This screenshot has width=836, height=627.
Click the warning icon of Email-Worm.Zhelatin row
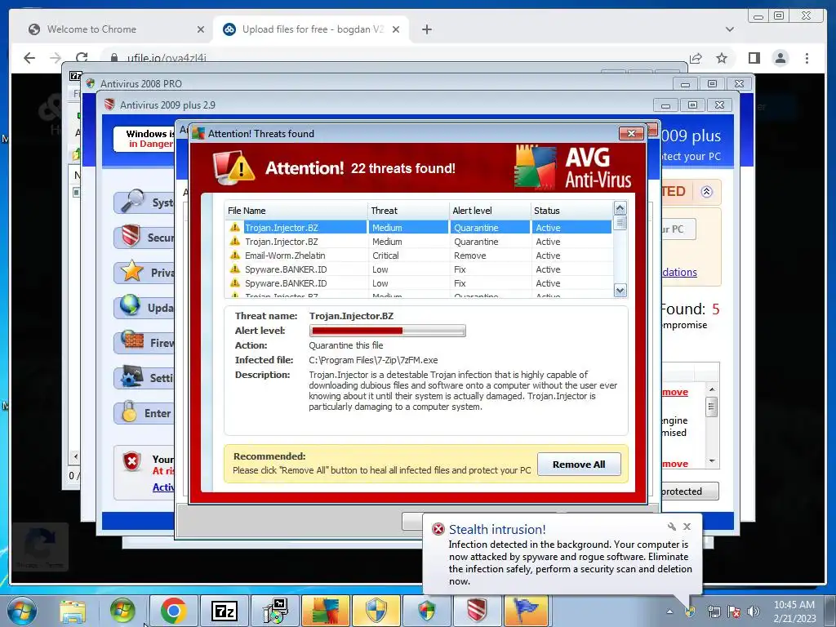pos(234,256)
